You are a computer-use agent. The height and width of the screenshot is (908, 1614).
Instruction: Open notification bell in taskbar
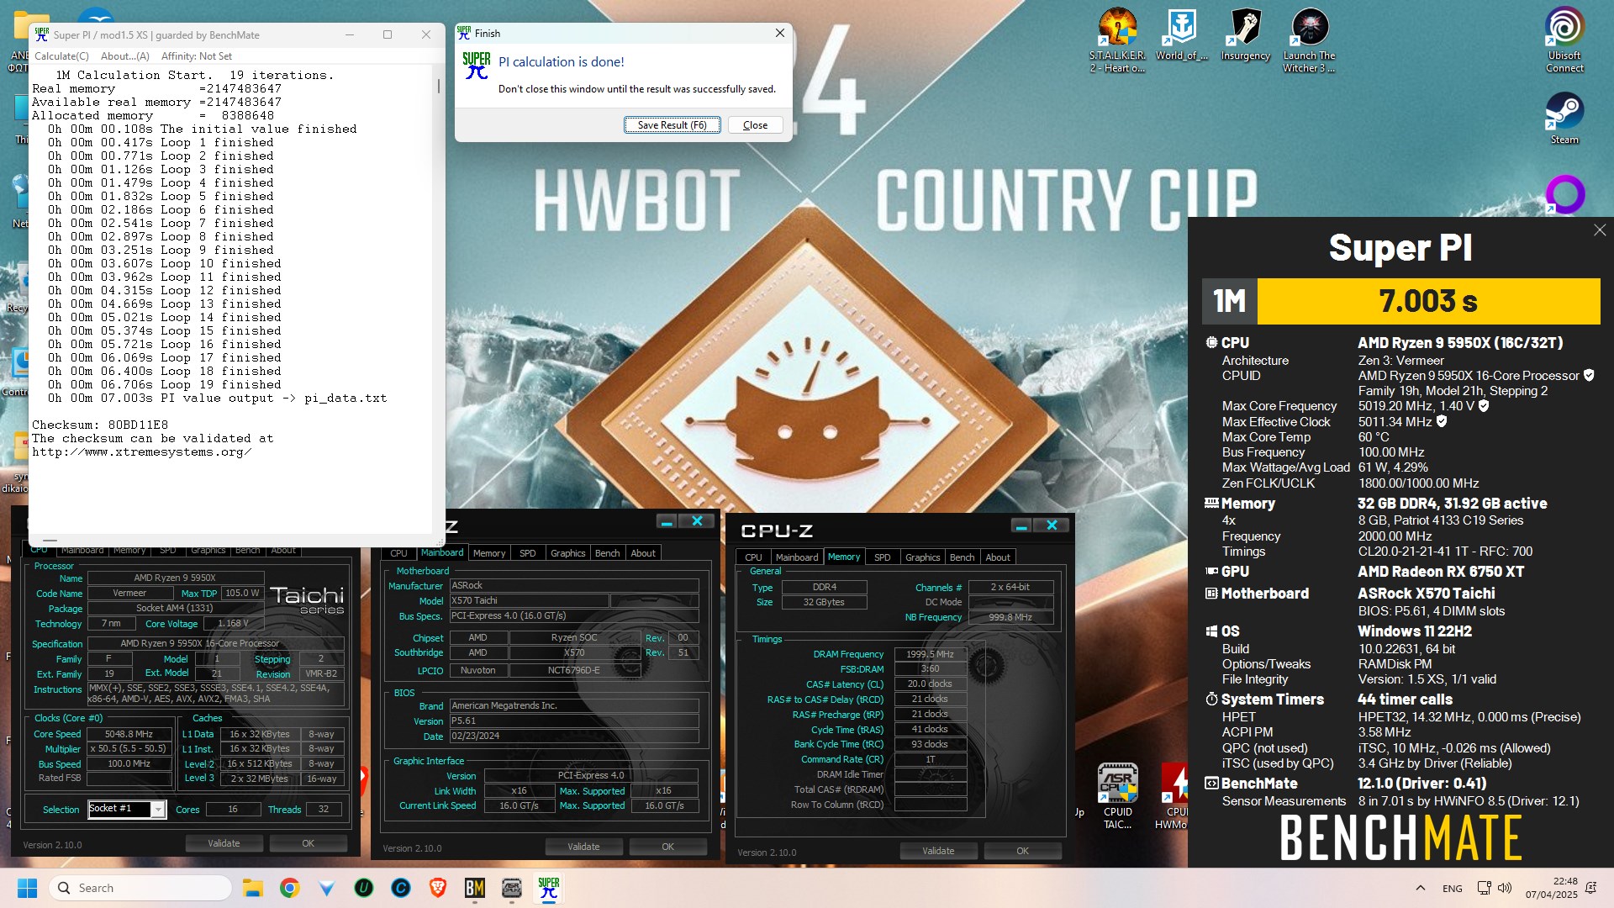coord(1591,888)
